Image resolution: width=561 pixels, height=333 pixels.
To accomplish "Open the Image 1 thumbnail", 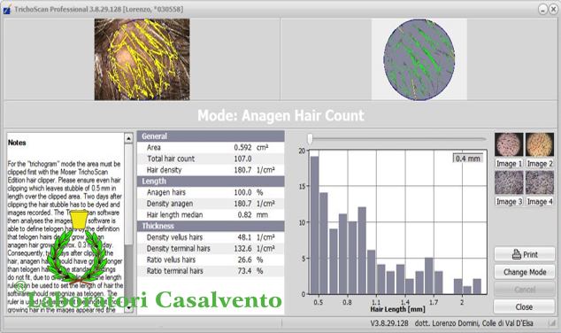I will tap(509, 144).
